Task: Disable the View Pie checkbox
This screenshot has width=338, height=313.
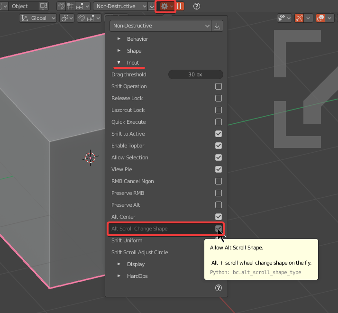Action: 219,169
